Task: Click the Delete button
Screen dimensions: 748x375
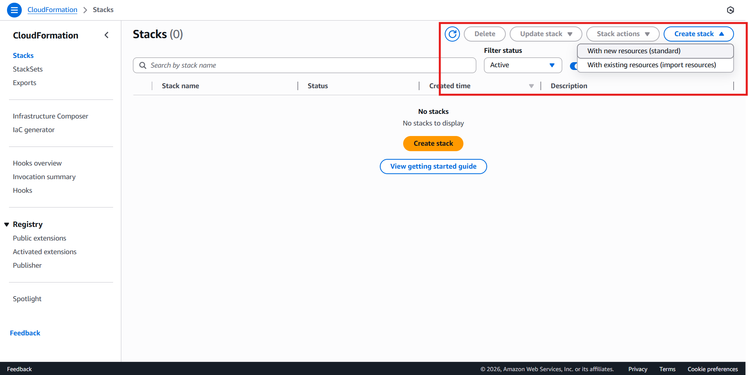Action: (485, 34)
